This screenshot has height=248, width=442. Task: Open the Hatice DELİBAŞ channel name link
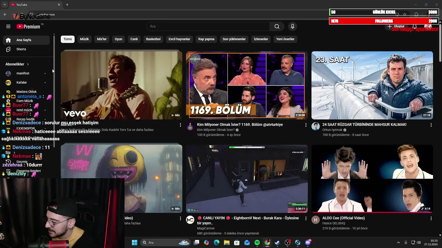pyautogui.click(x=334, y=223)
